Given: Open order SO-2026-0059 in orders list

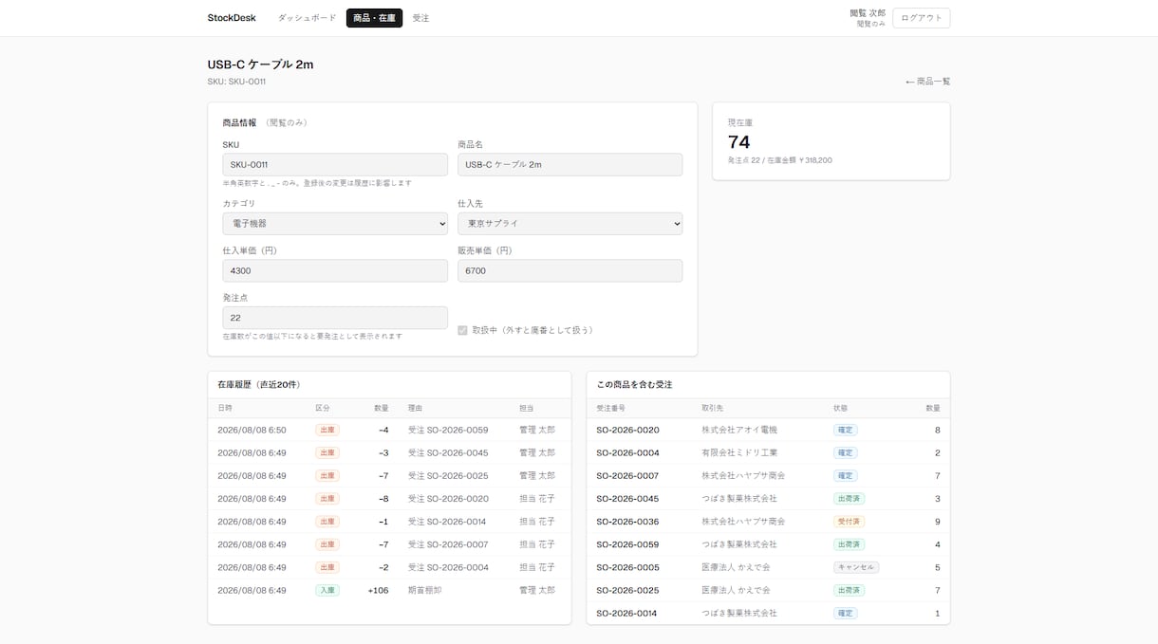Looking at the screenshot, I should tap(627, 544).
